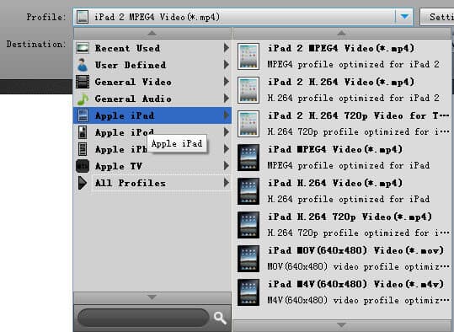Expand the All Profiles submenu arrow

tap(227, 183)
